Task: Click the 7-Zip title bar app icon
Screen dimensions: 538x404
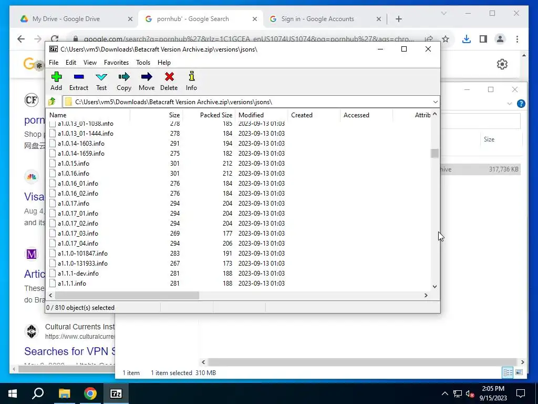Action: click(54, 49)
